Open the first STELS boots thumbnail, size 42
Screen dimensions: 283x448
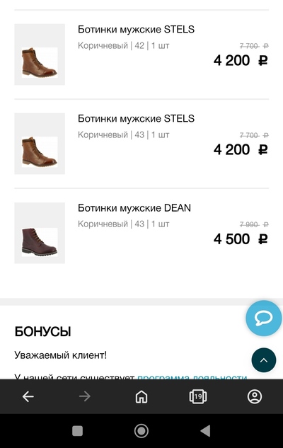coord(40,54)
